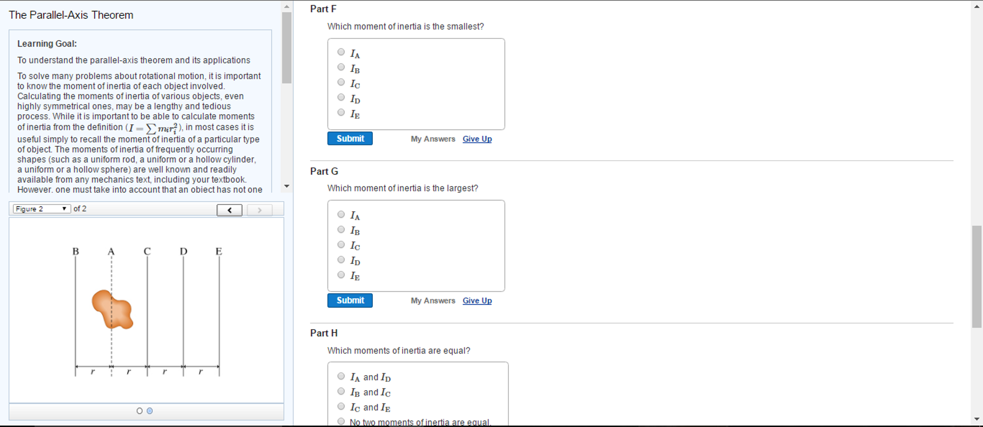Image resolution: width=983 pixels, height=427 pixels.
Task: Submit the answer for Part F
Action: point(349,138)
